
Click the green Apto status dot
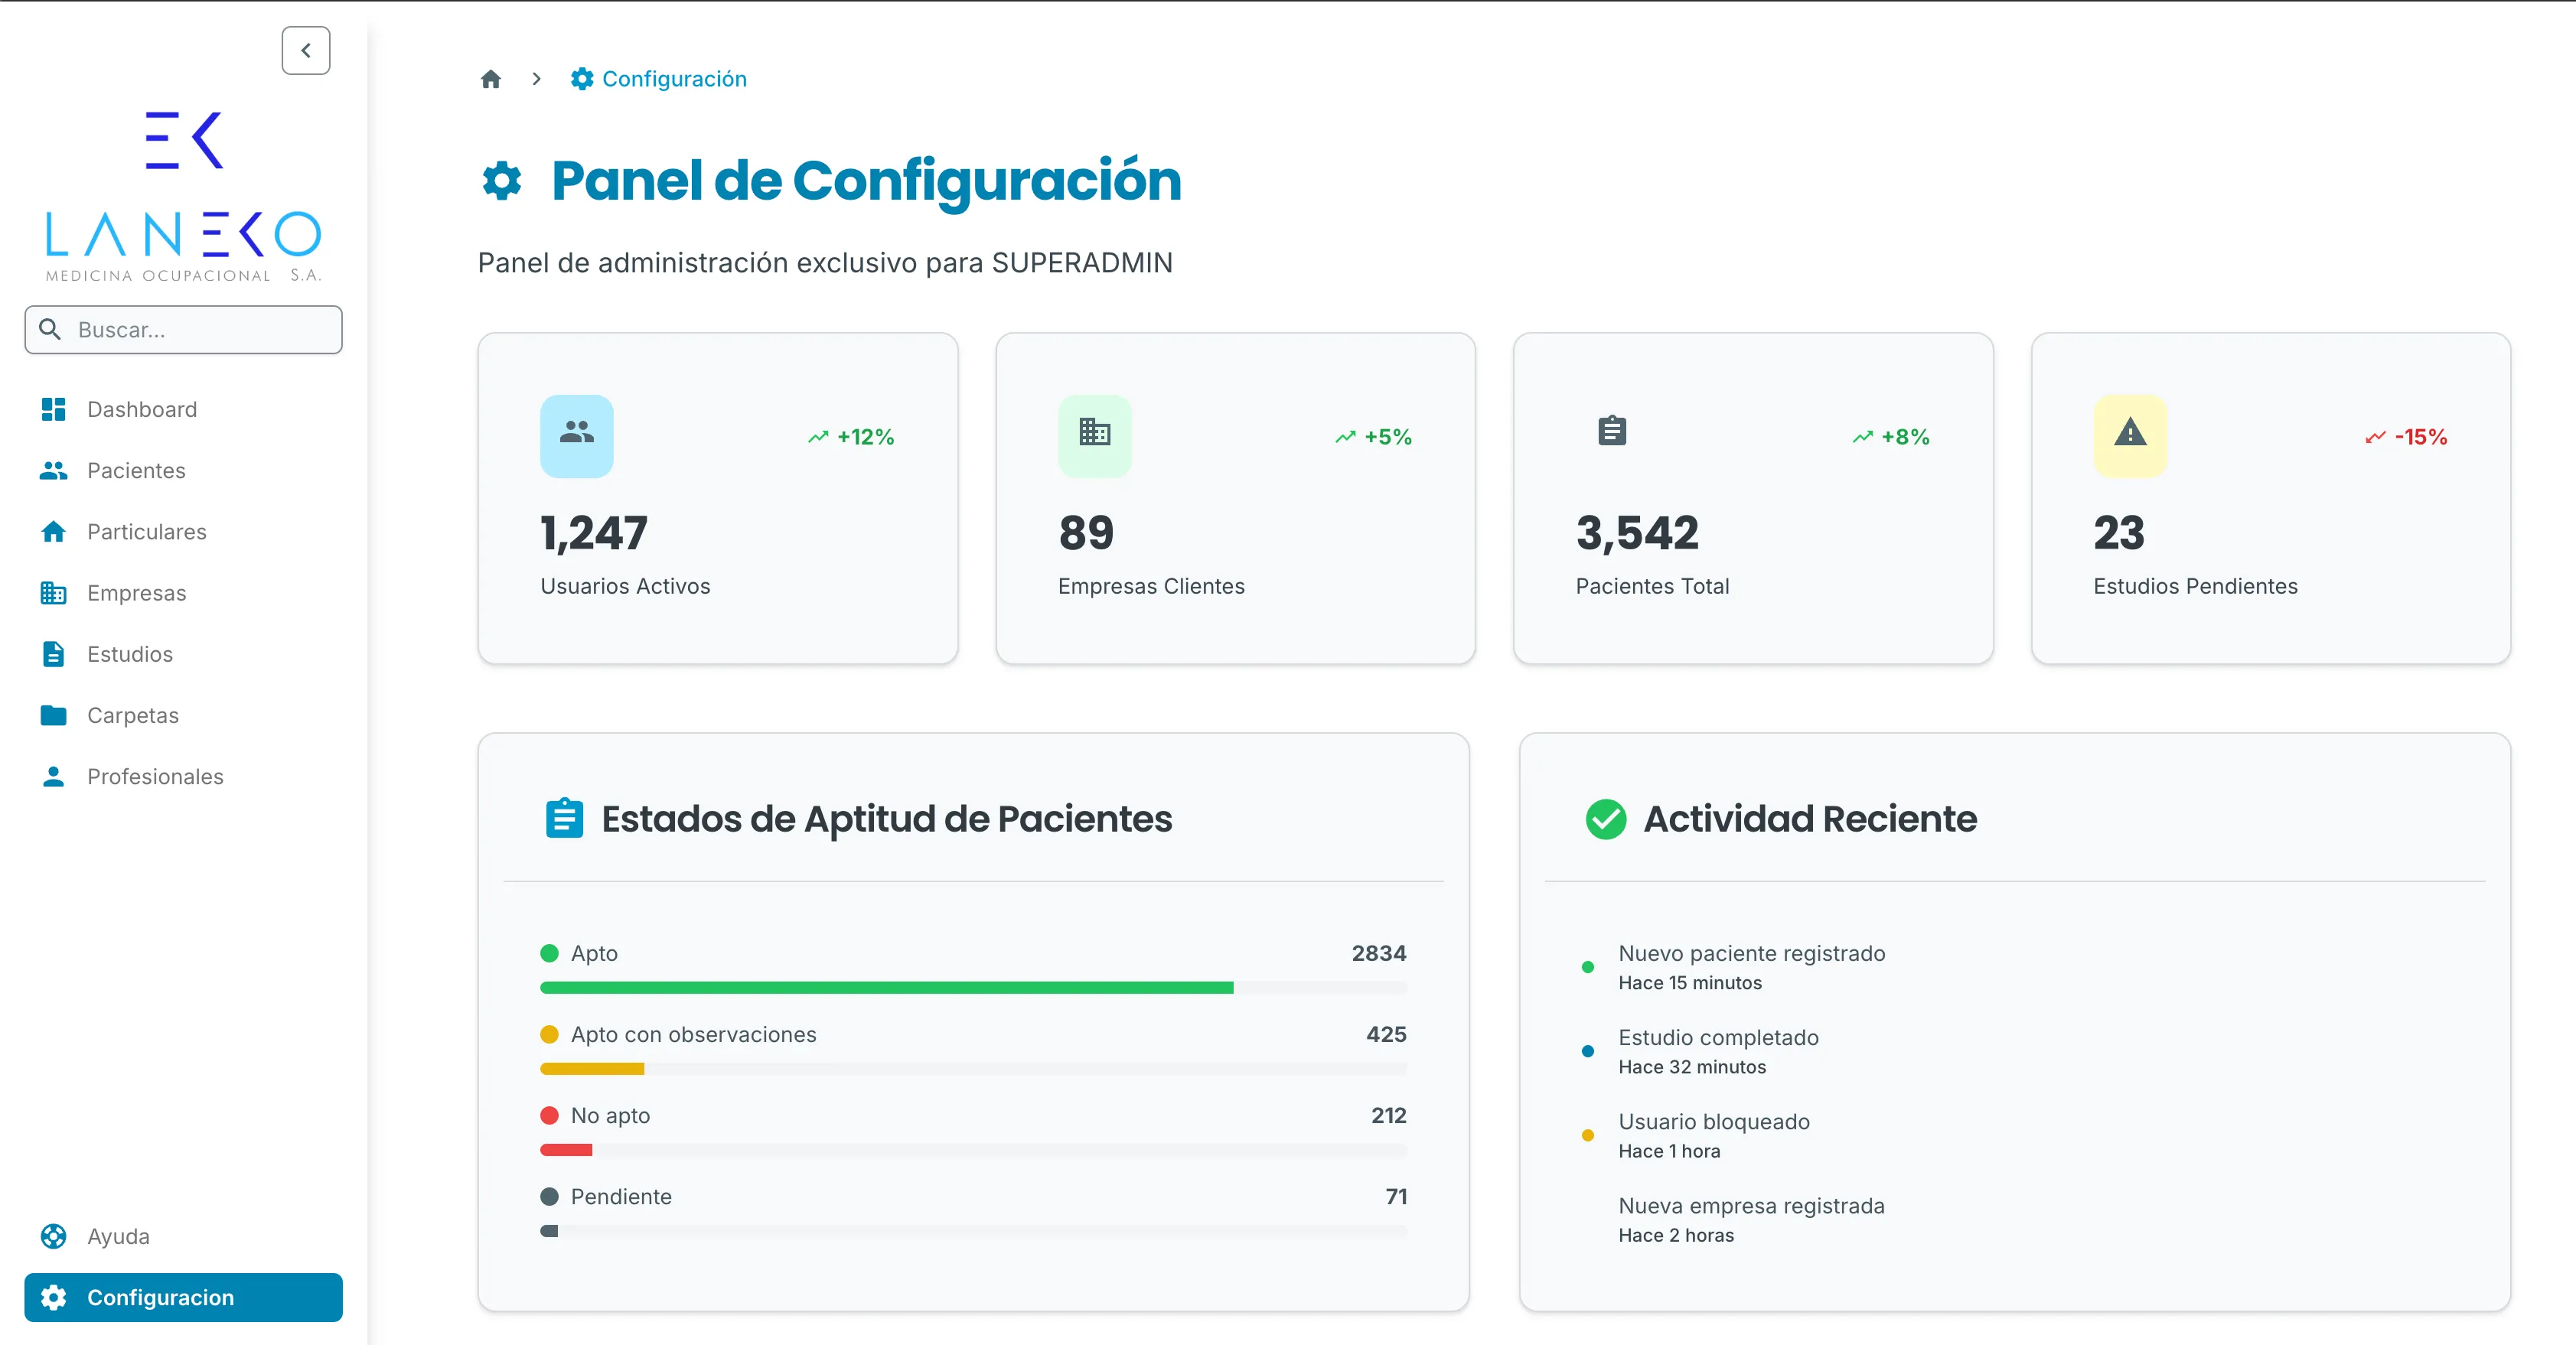point(550,953)
